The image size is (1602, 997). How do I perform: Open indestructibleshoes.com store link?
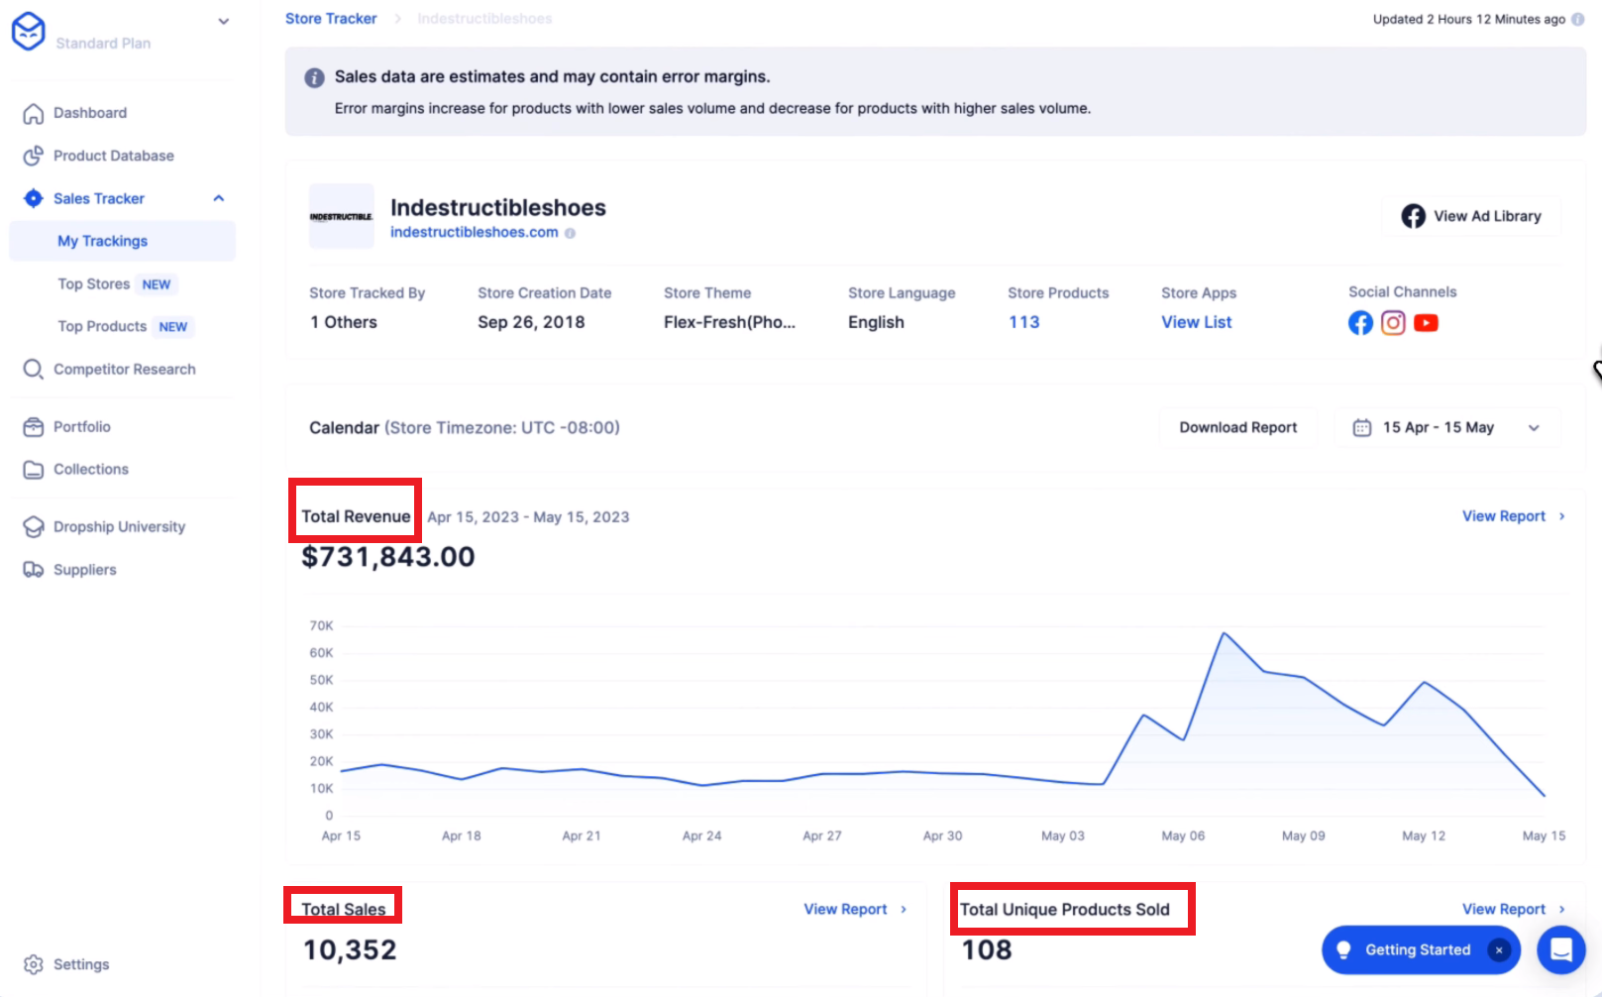coord(475,232)
